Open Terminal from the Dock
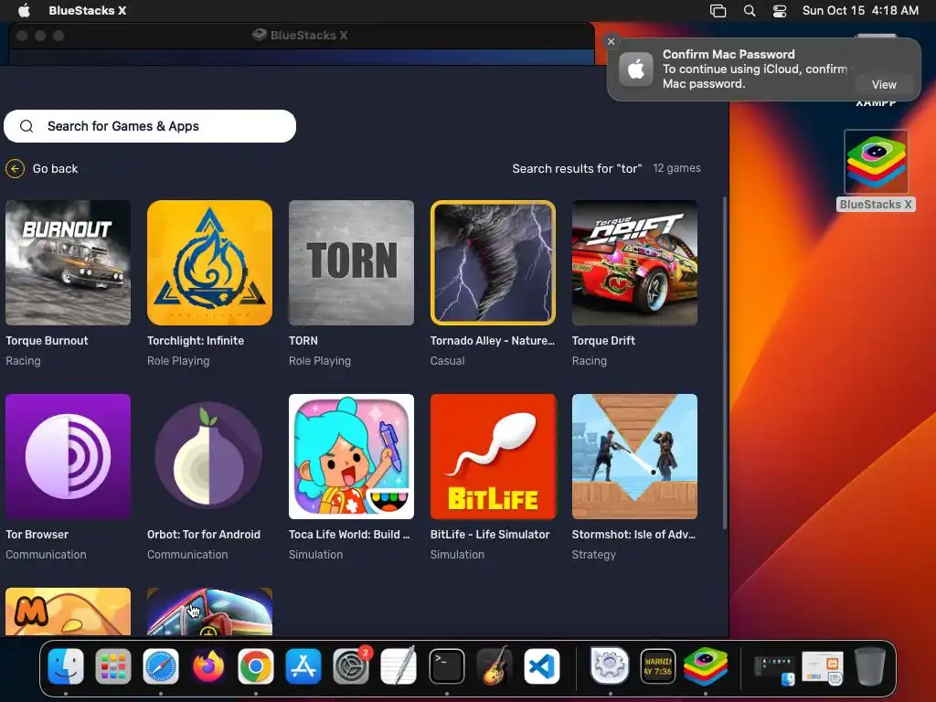 (x=446, y=666)
